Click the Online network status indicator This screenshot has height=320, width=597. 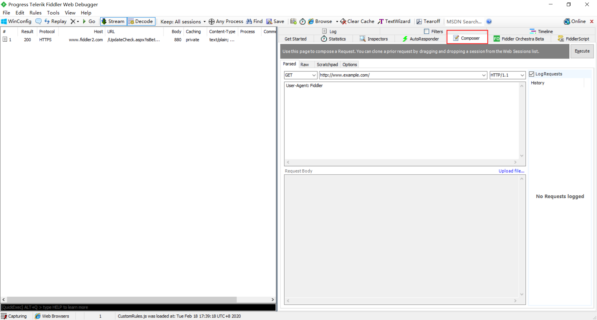575,21
